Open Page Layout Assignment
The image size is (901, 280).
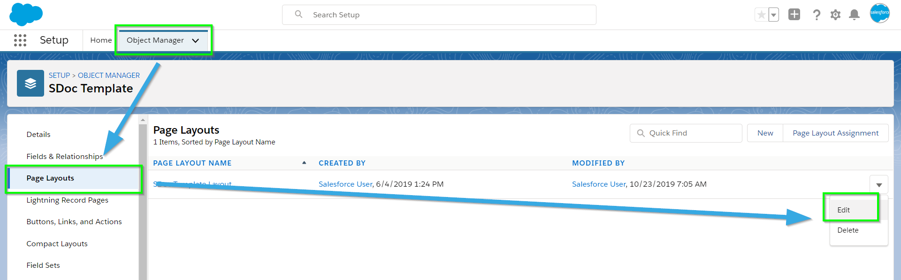(835, 133)
